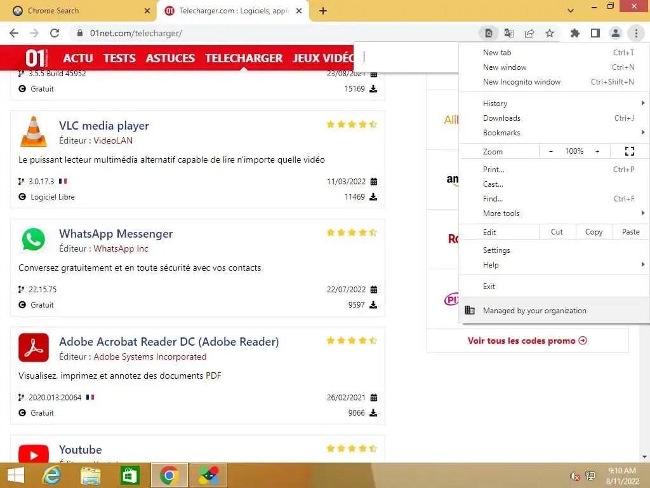The image size is (650, 488).
Task: Click the Adobe Acrobat Reader icon
Action: pyautogui.click(x=34, y=348)
